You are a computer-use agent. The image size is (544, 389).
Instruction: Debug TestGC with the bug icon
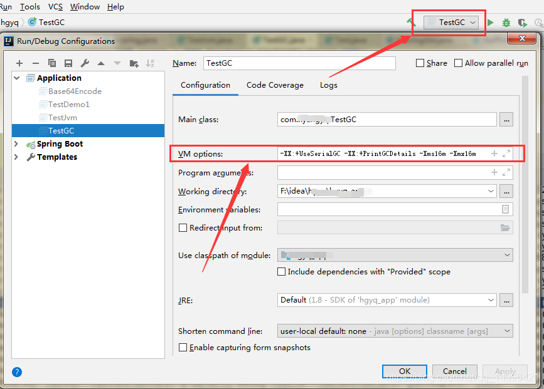(506, 23)
